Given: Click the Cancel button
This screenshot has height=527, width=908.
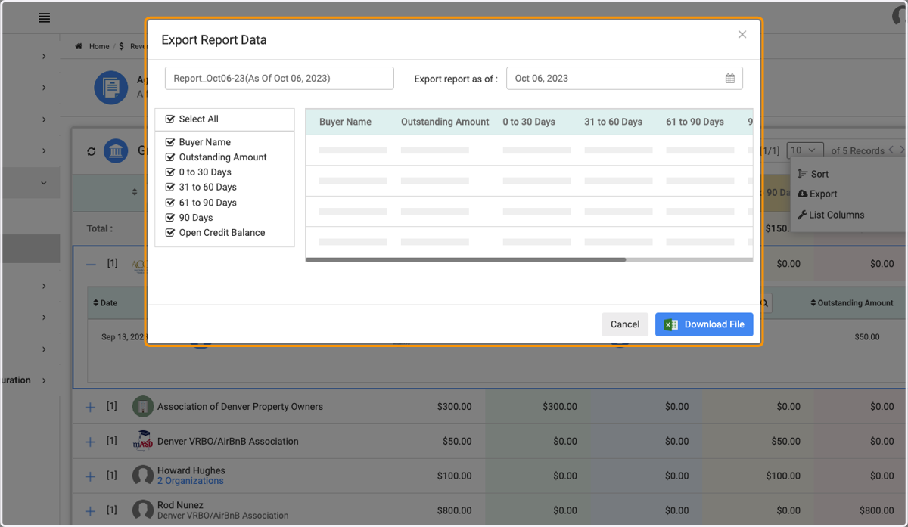Looking at the screenshot, I should click(x=625, y=324).
